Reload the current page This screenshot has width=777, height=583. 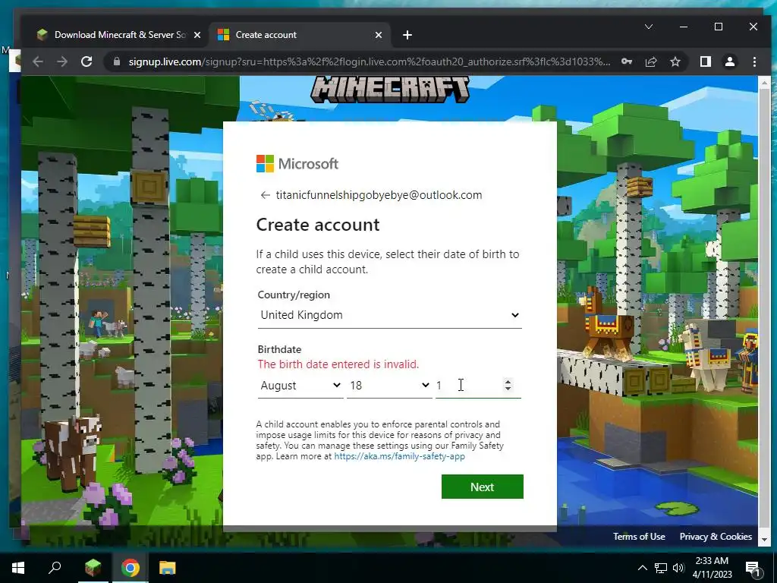(x=87, y=62)
